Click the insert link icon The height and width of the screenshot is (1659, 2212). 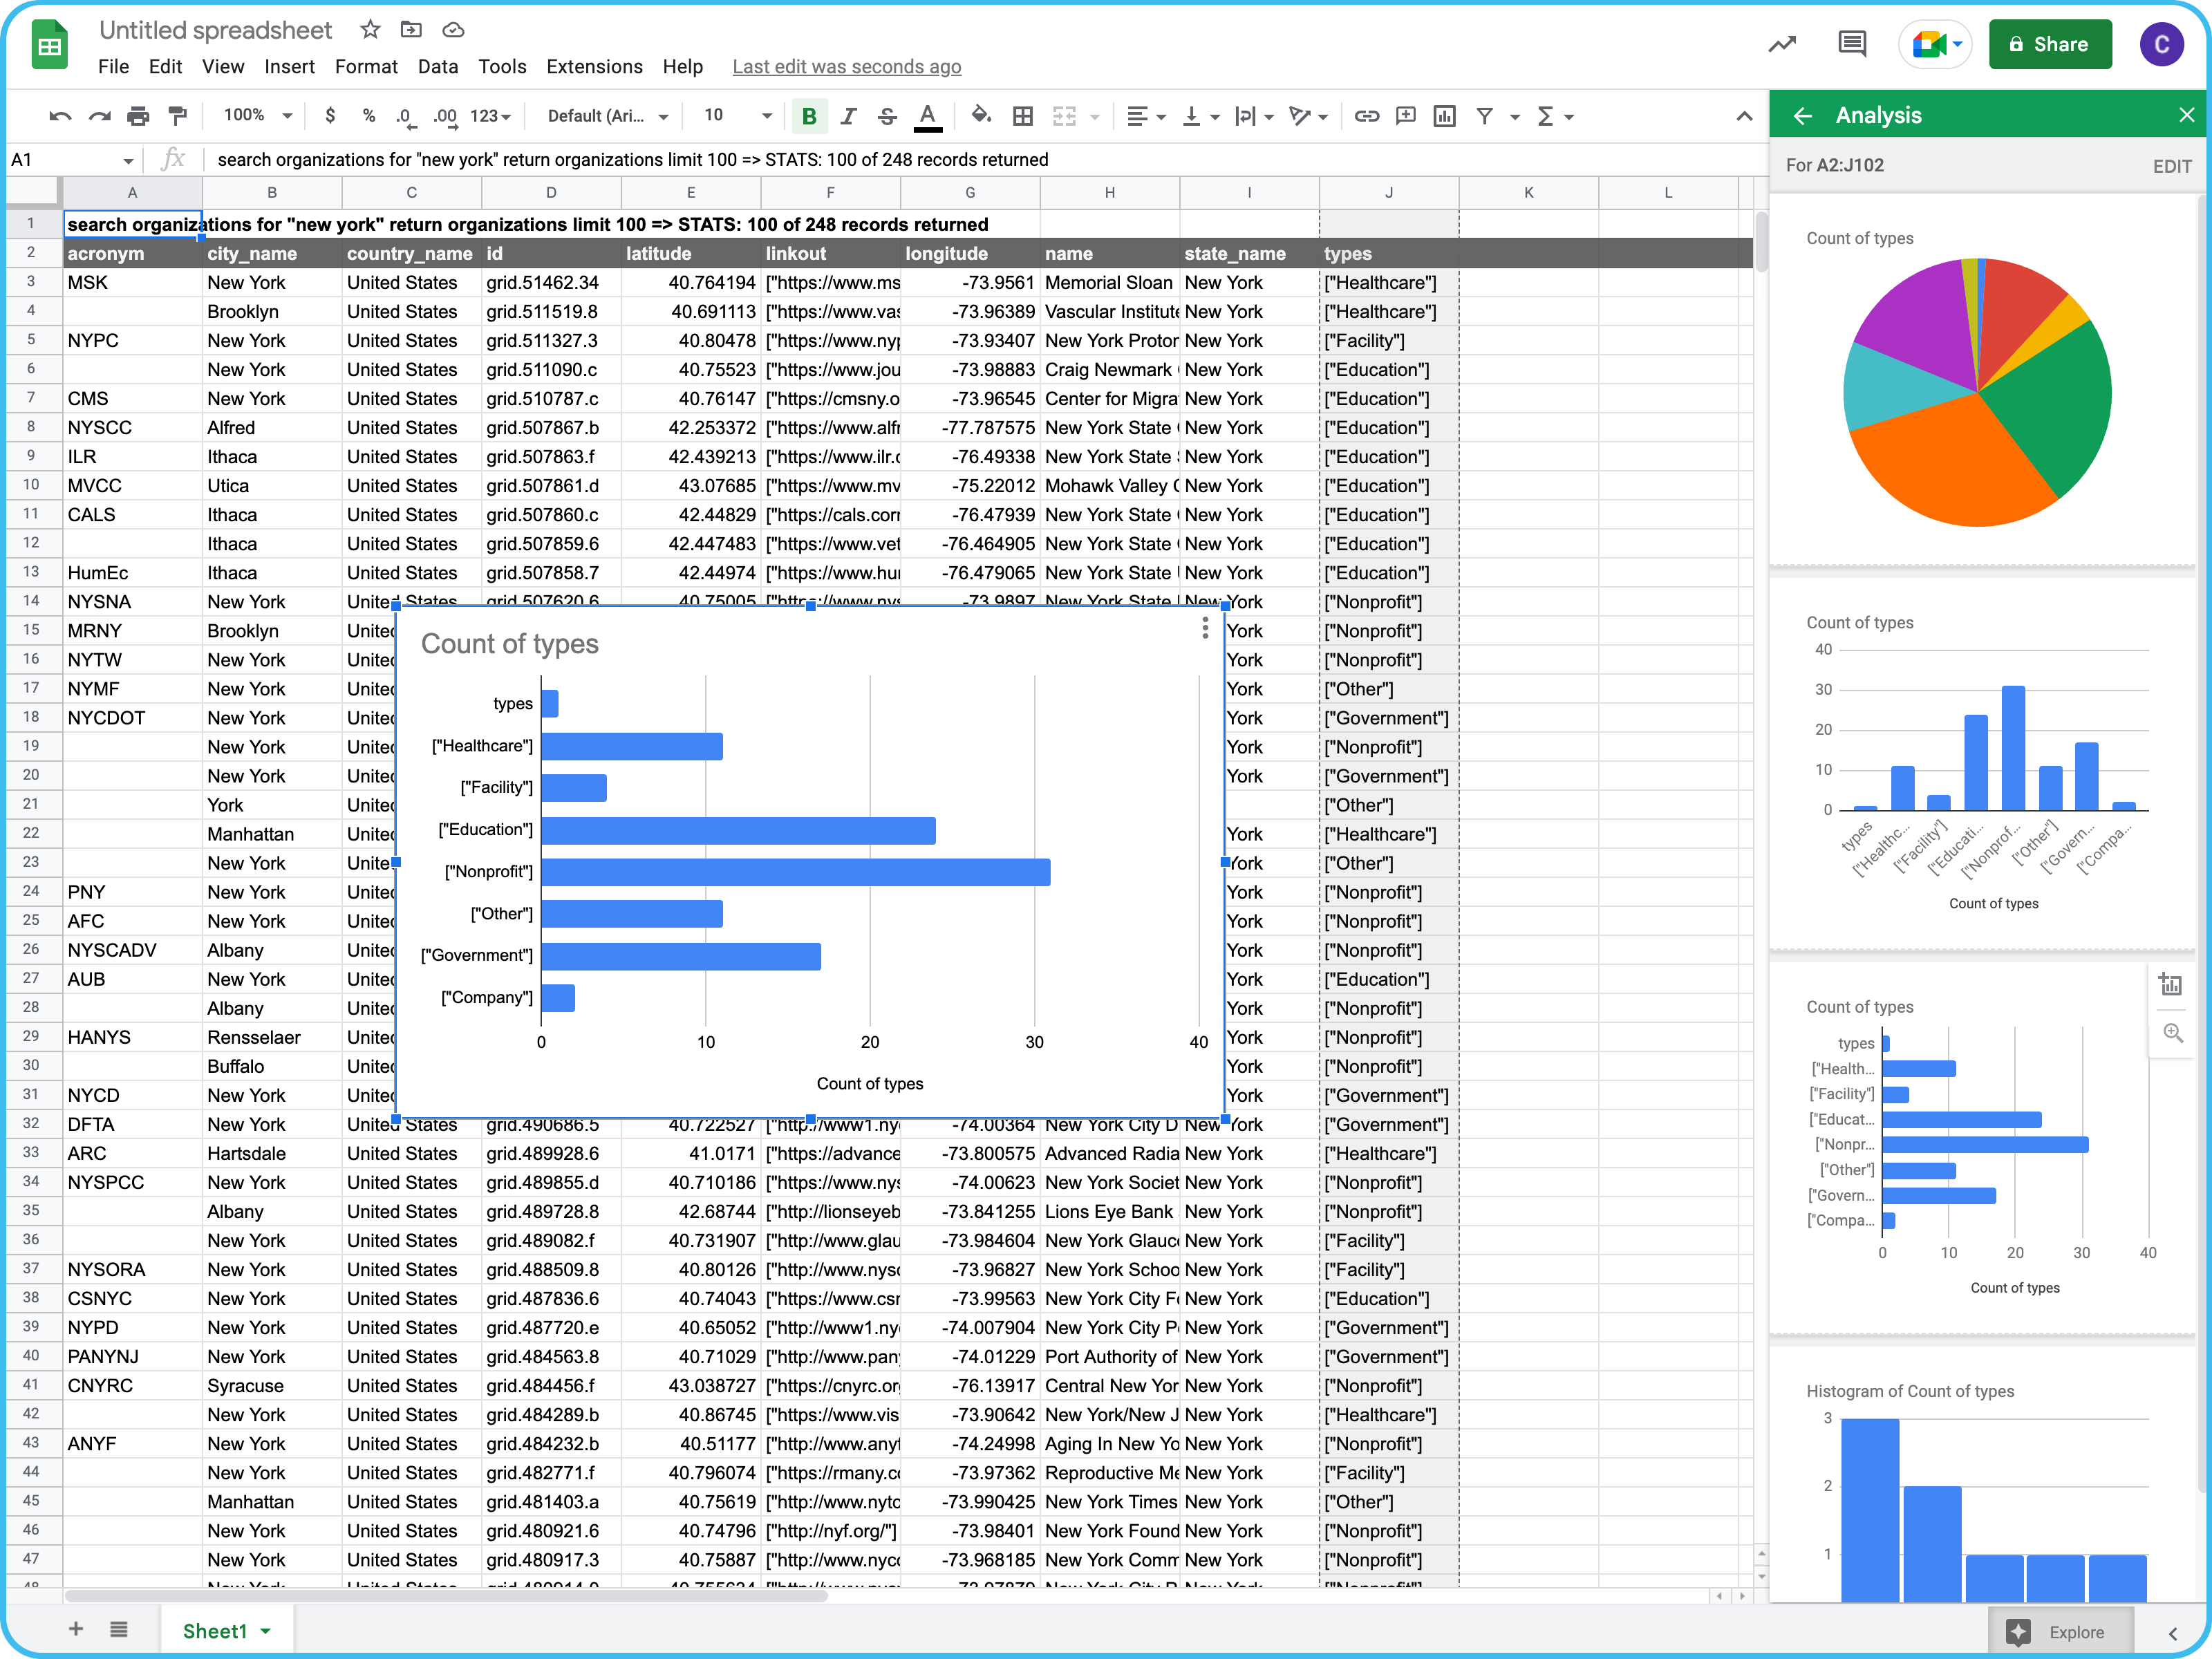1366,116
